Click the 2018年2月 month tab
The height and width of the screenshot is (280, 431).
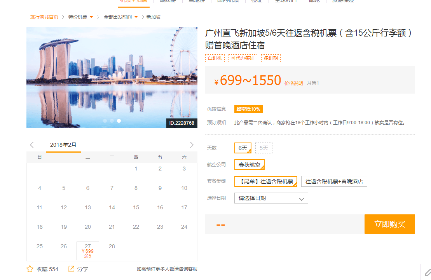(x=63, y=145)
